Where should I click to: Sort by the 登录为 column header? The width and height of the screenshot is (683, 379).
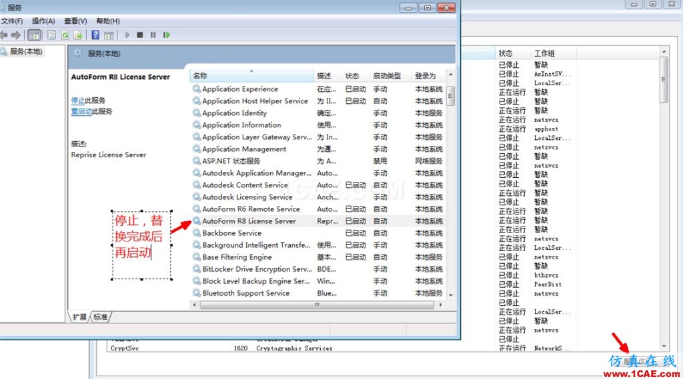(428, 76)
